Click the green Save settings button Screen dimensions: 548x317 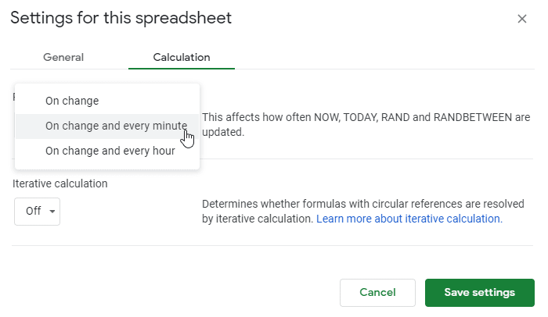[x=479, y=292]
